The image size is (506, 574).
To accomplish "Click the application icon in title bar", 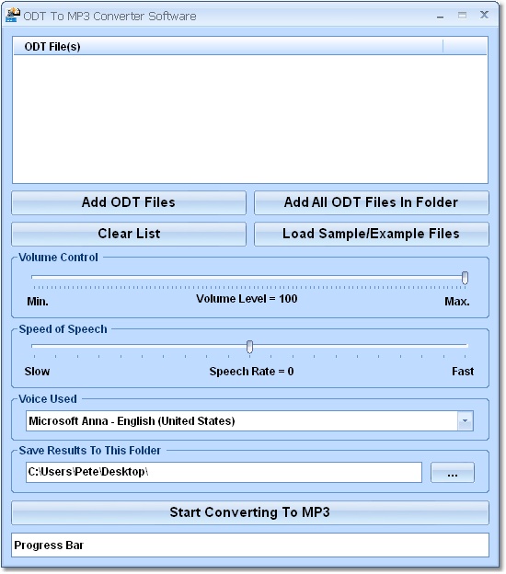I will [x=13, y=16].
